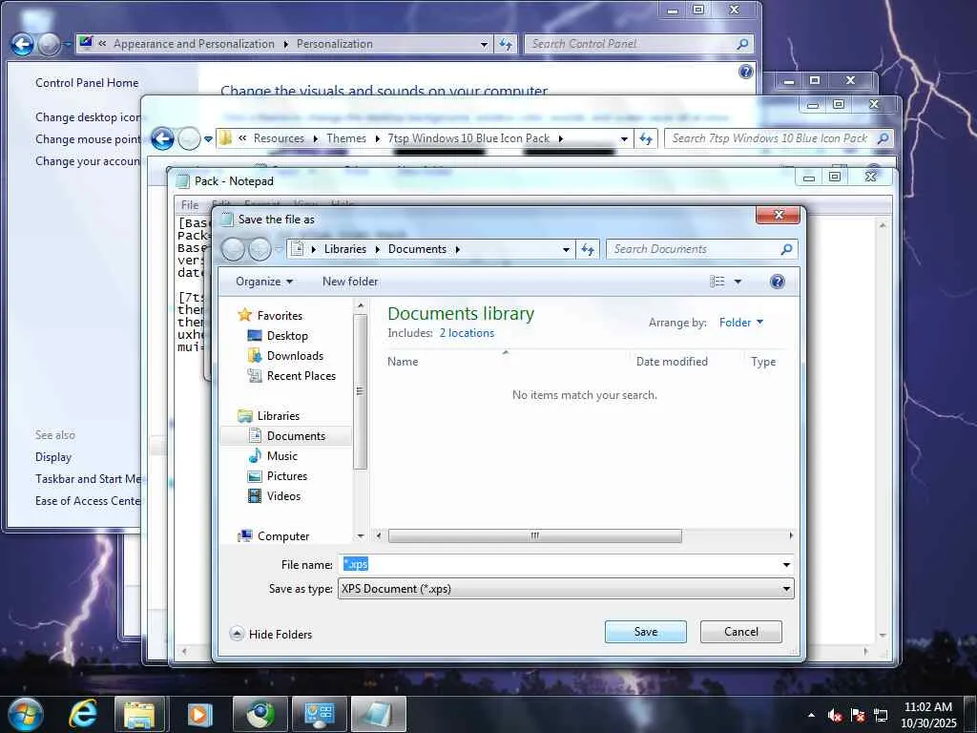Click Libraries in the dialog breadcrumb
Image resolution: width=977 pixels, height=733 pixels.
click(344, 249)
